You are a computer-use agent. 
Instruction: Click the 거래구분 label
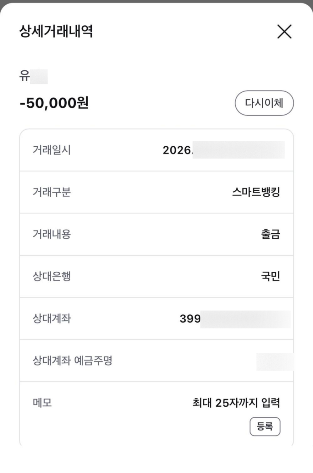tap(52, 192)
